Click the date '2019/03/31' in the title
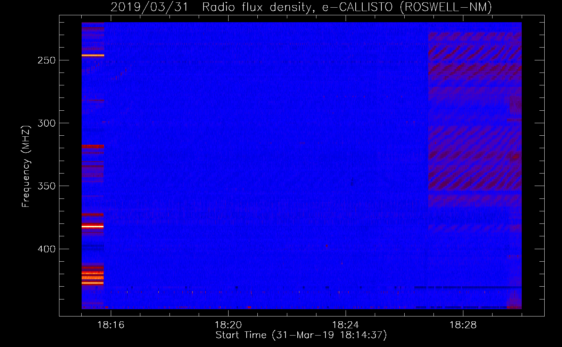The width and height of the screenshot is (562, 347). 149,7
